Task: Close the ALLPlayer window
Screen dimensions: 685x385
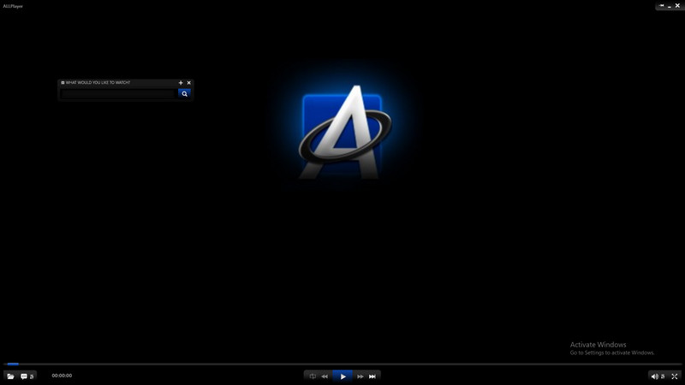Action: click(677, 6)
